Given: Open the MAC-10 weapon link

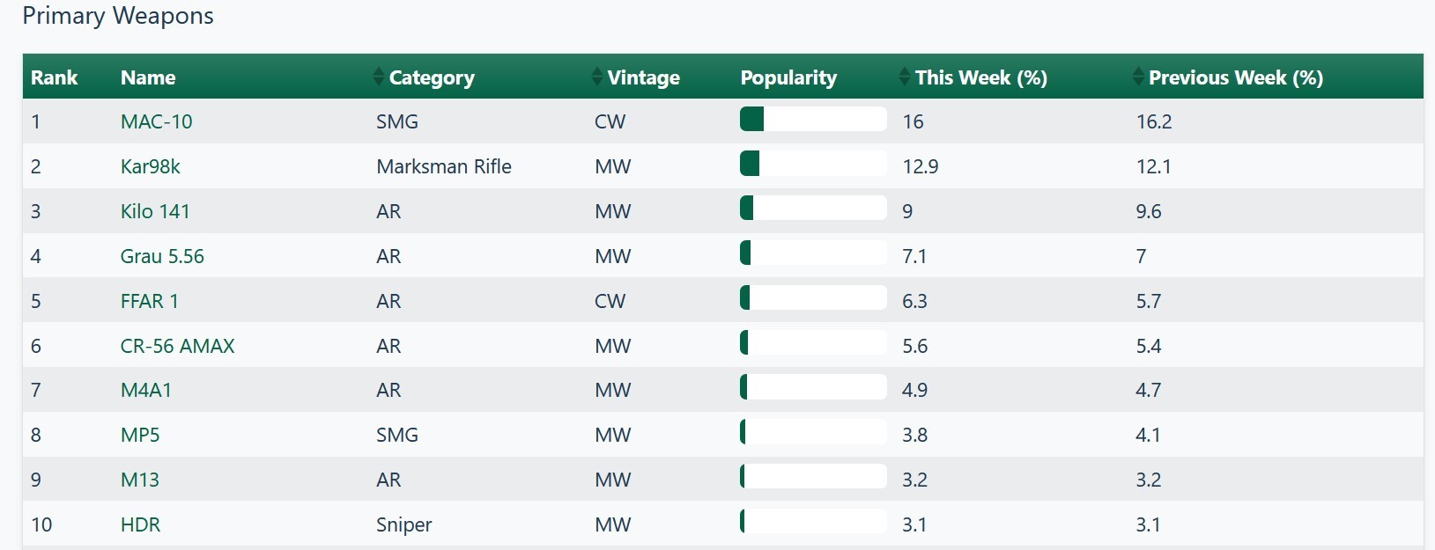Looking at the screenshot, I should coord(156,121).
